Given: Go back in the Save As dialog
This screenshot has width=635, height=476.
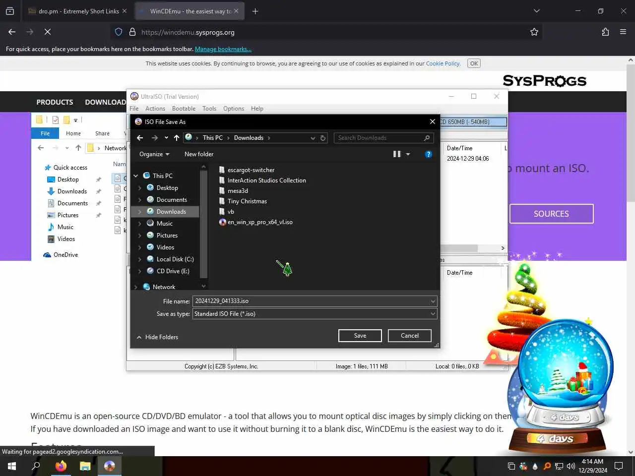Looking at the screenshot, I should [140, 138].
